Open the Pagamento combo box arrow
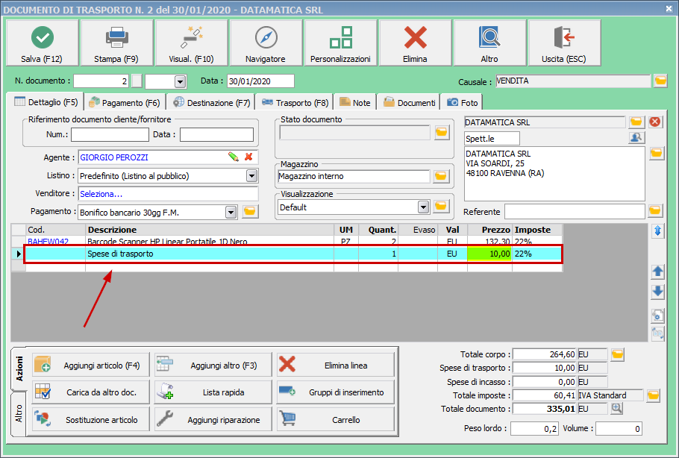The width and height of the screenshot is (679, 458). coord(231,212)
